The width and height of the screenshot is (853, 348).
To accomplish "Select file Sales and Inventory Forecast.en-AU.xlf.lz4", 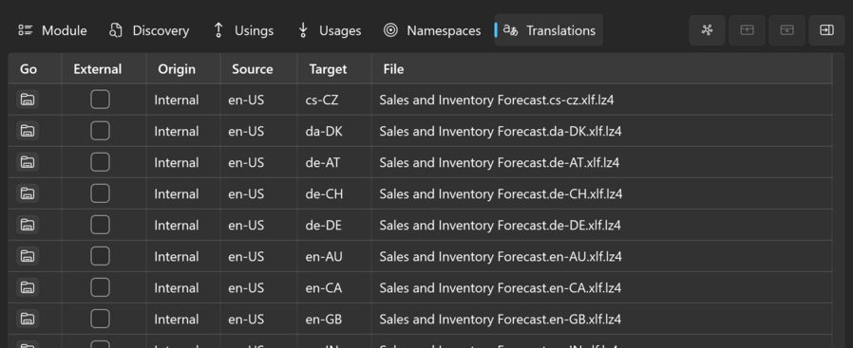I will (501, 256).
